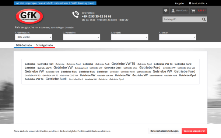
Task: Click the new address announcement banner
Action: [55, 3]
